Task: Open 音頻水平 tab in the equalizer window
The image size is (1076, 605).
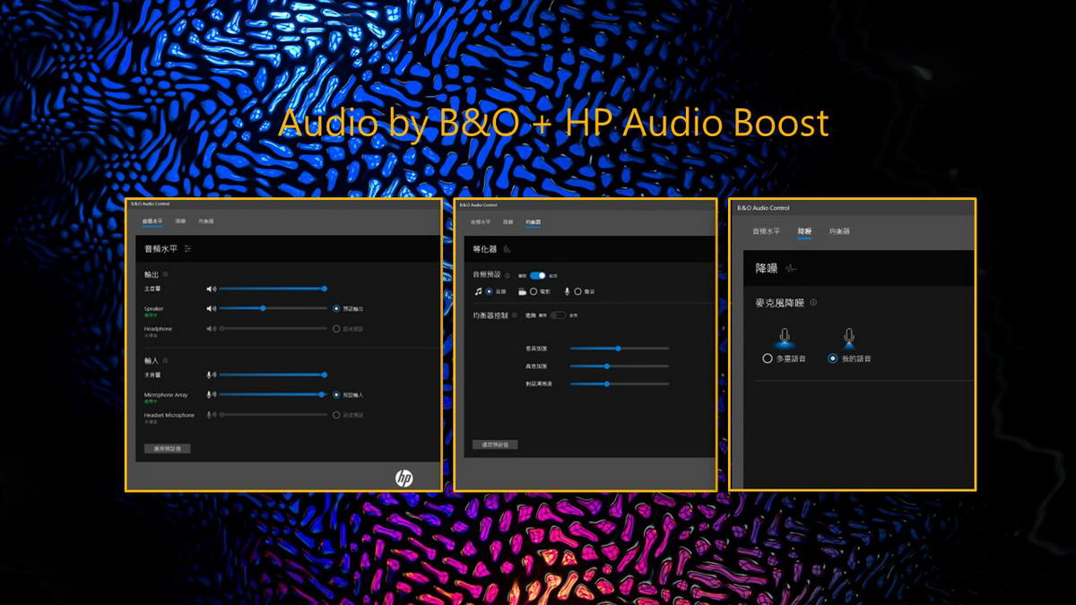Action: pos(482,221)
